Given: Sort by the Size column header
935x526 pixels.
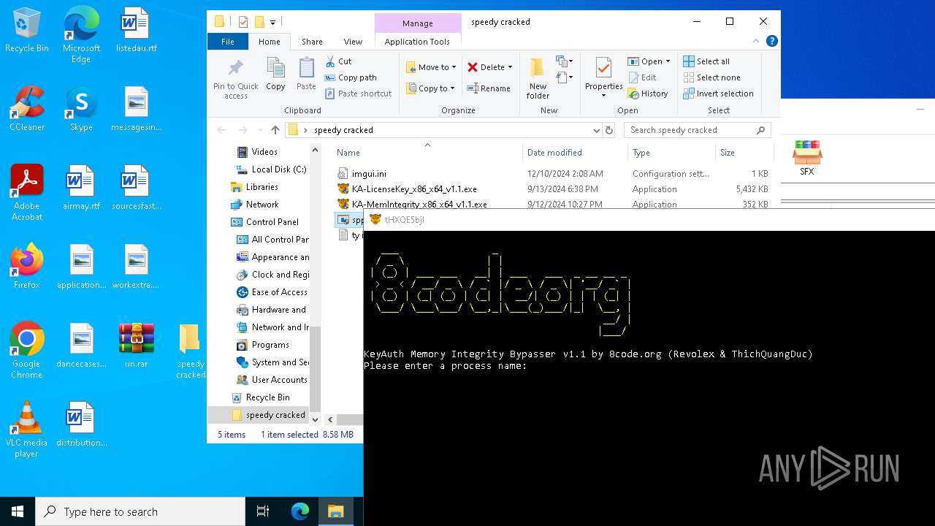Looking at the screenshot, I should (744, 152).
